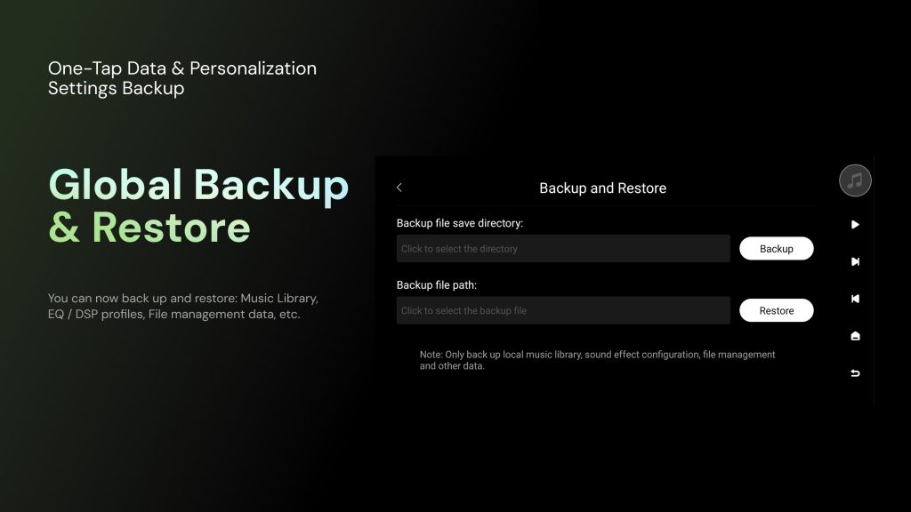Screen dimensions: 911x512
Task: Open the music note now-playing icon
Action: pos(855,180)
